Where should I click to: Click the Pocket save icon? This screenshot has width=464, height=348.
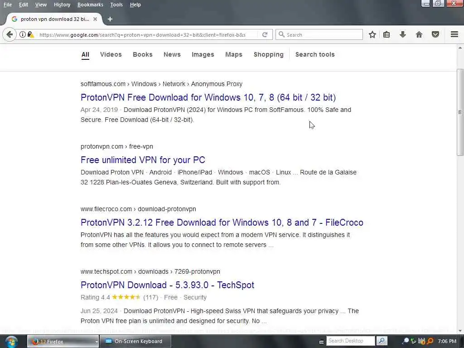click(x=435, y=34)
